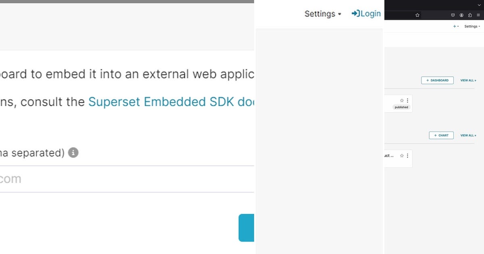Viewport: 484px width, 254px height.
Task: Expand the plus dropdown in Superset navbar
Action: (x=456, y=26)
